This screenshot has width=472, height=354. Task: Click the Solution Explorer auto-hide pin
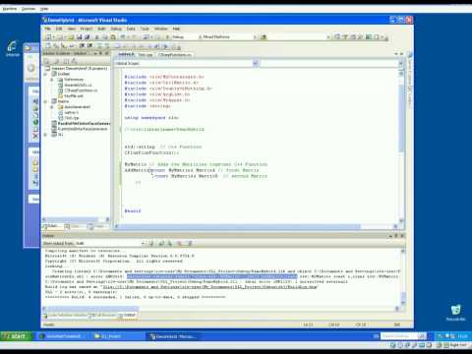(101, 53)
